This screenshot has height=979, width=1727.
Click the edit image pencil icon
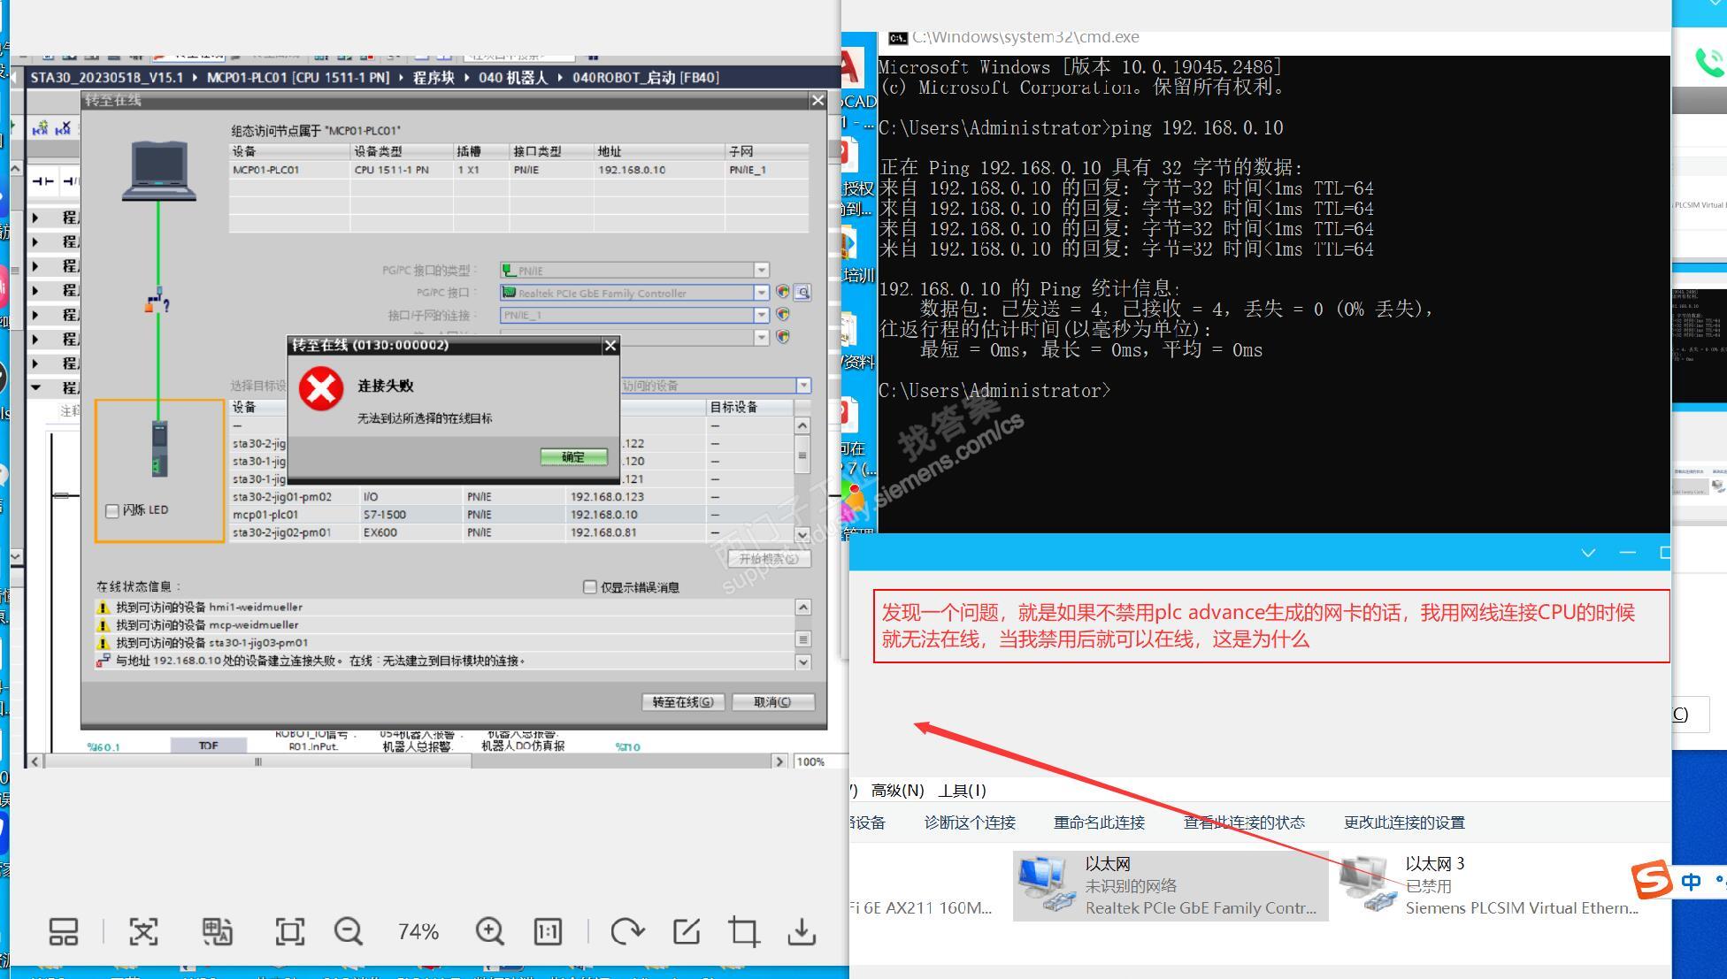pyautogui.click(x=687, y=931)
